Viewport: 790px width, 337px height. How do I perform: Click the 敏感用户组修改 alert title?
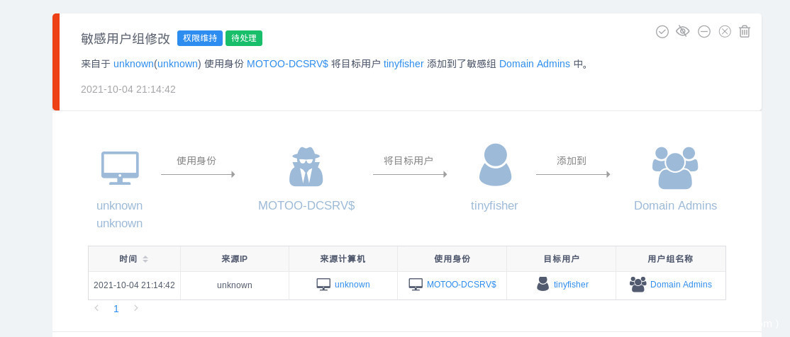126,38
